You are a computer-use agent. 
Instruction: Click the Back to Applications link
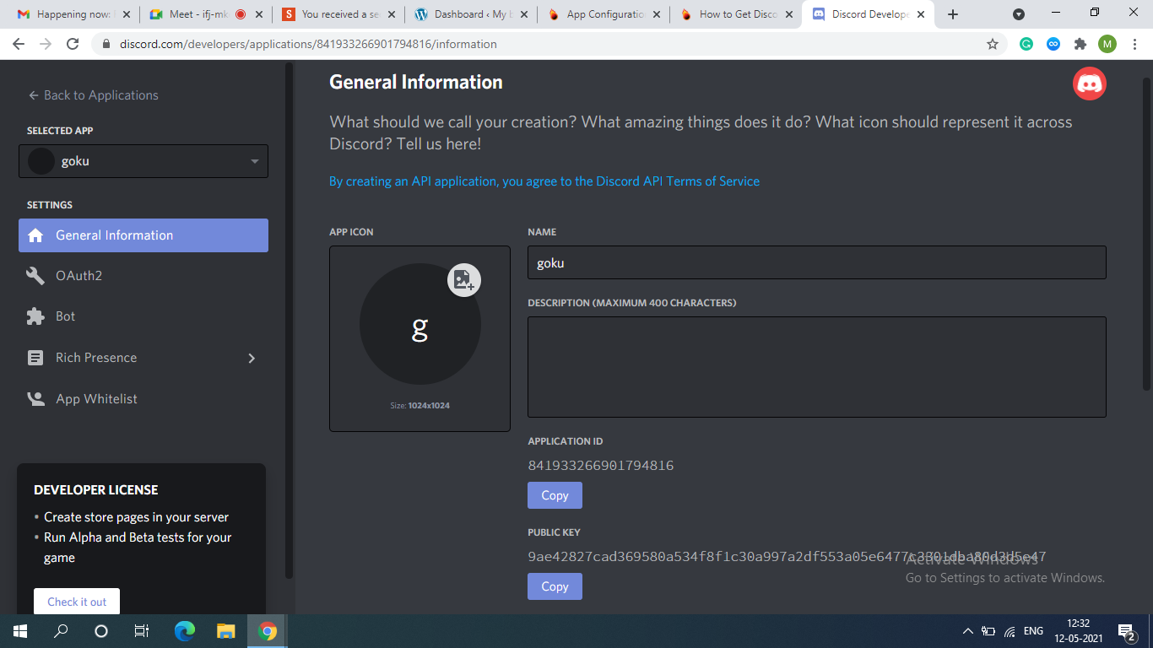coord(93,95)
